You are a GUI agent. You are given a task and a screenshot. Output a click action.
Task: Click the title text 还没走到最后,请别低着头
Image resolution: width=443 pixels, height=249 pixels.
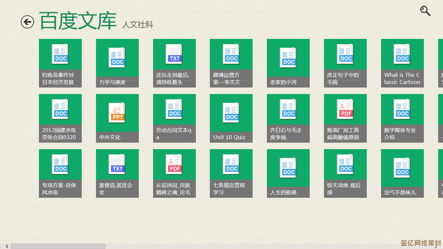[x=173, y=78]
